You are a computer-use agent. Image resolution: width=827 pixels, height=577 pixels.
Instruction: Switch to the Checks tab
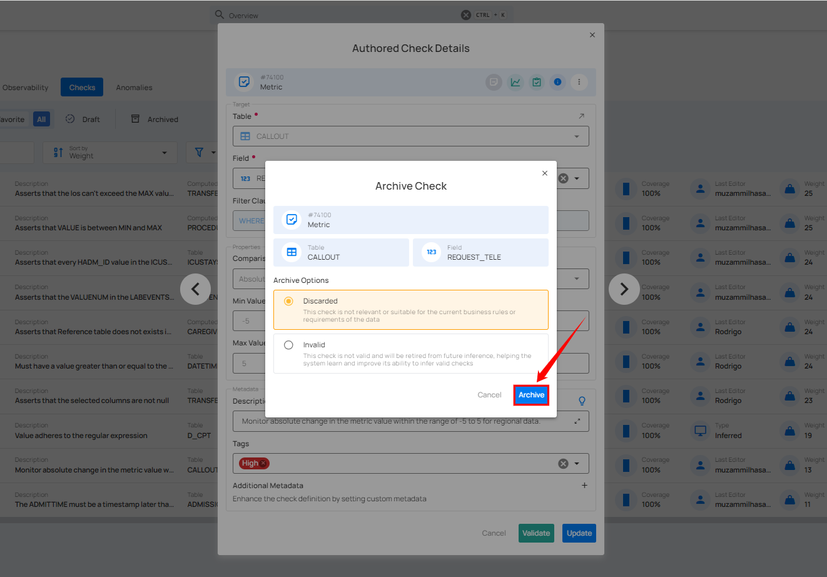82,88
